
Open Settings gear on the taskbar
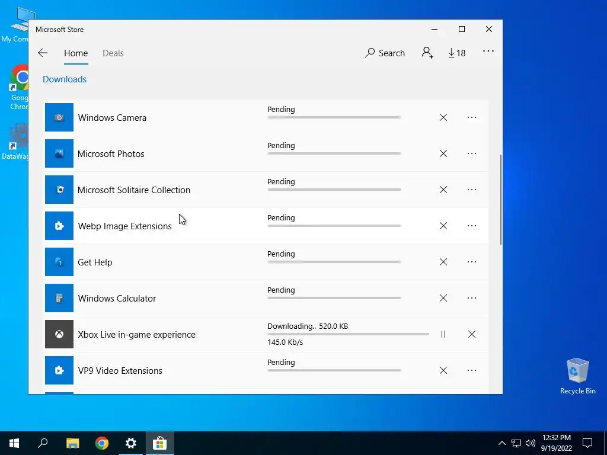[131, 443]
